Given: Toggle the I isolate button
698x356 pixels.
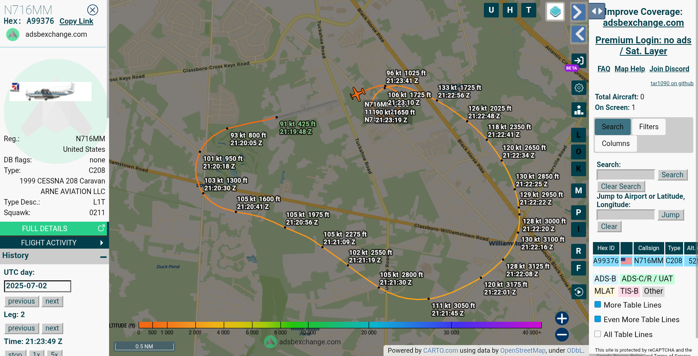Looking at the screenshot, I should tap(578, 229).
